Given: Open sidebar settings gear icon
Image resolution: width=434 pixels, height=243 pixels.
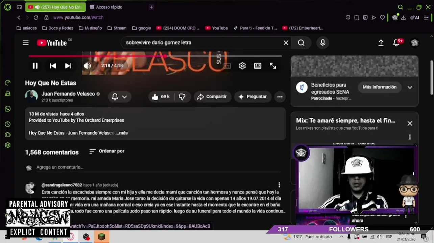Looking at the screenshot, I should (7, 145).
